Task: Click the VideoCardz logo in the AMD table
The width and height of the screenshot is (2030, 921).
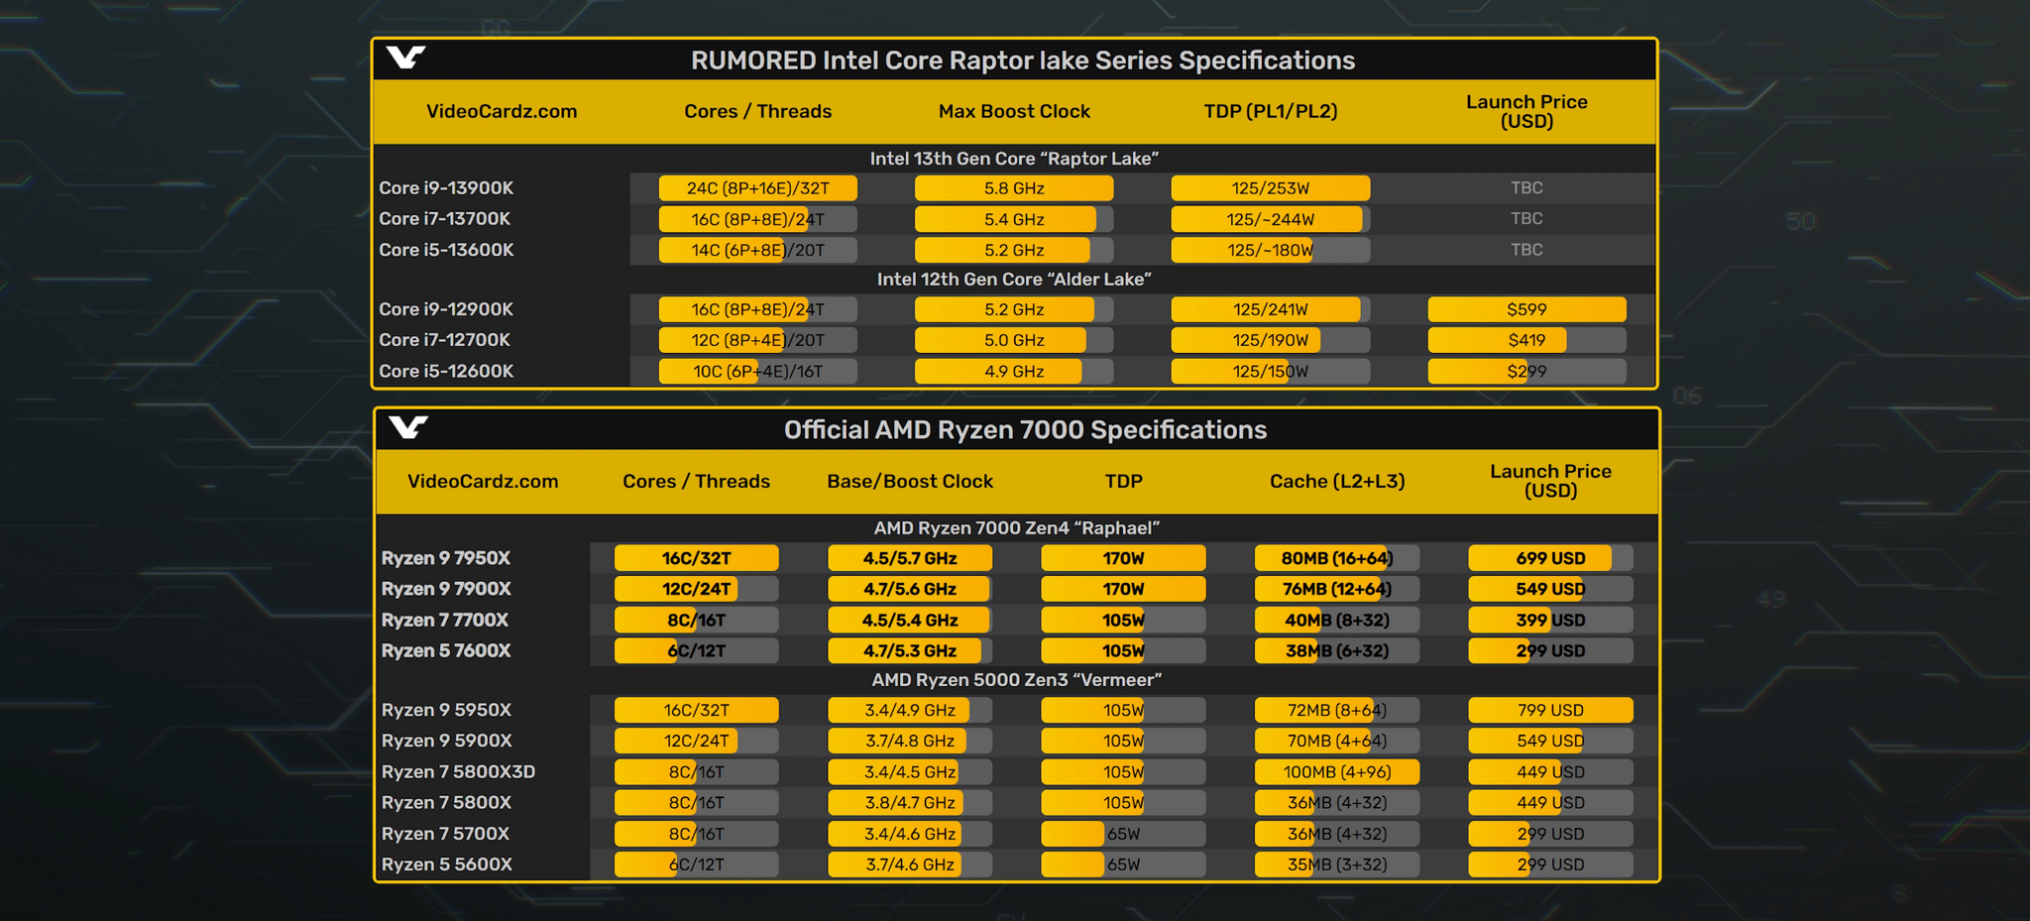Action: (407, 428)
